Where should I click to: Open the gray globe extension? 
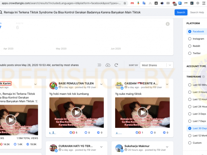click(x=198, y=3)
